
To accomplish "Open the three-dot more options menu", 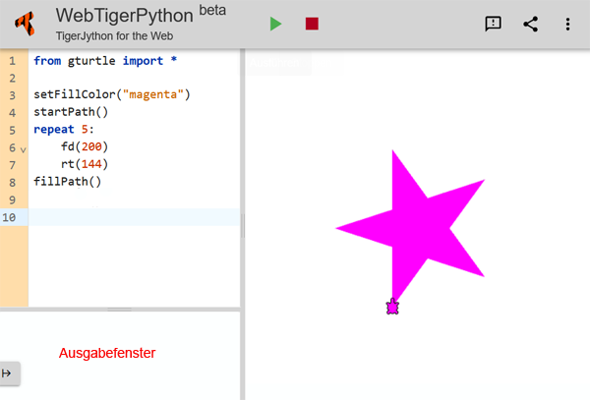I will [567, 24].
